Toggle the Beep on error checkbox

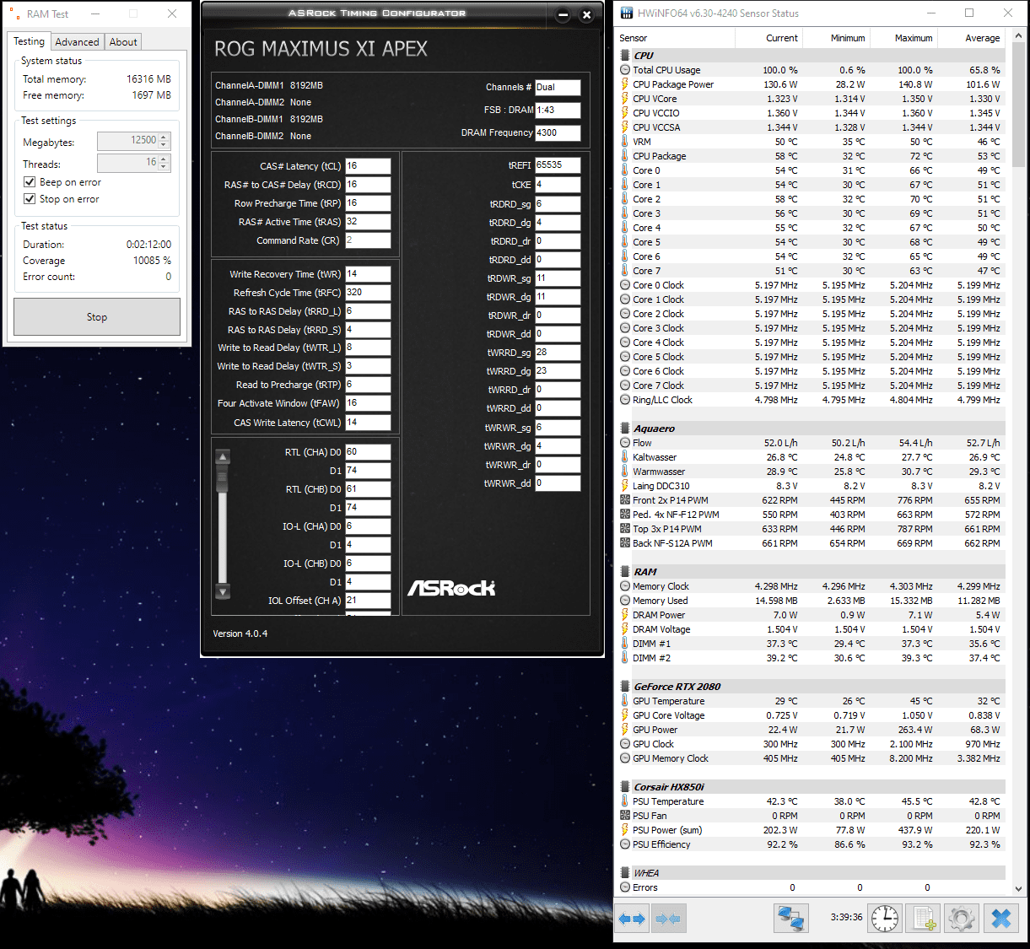[30, 182]
